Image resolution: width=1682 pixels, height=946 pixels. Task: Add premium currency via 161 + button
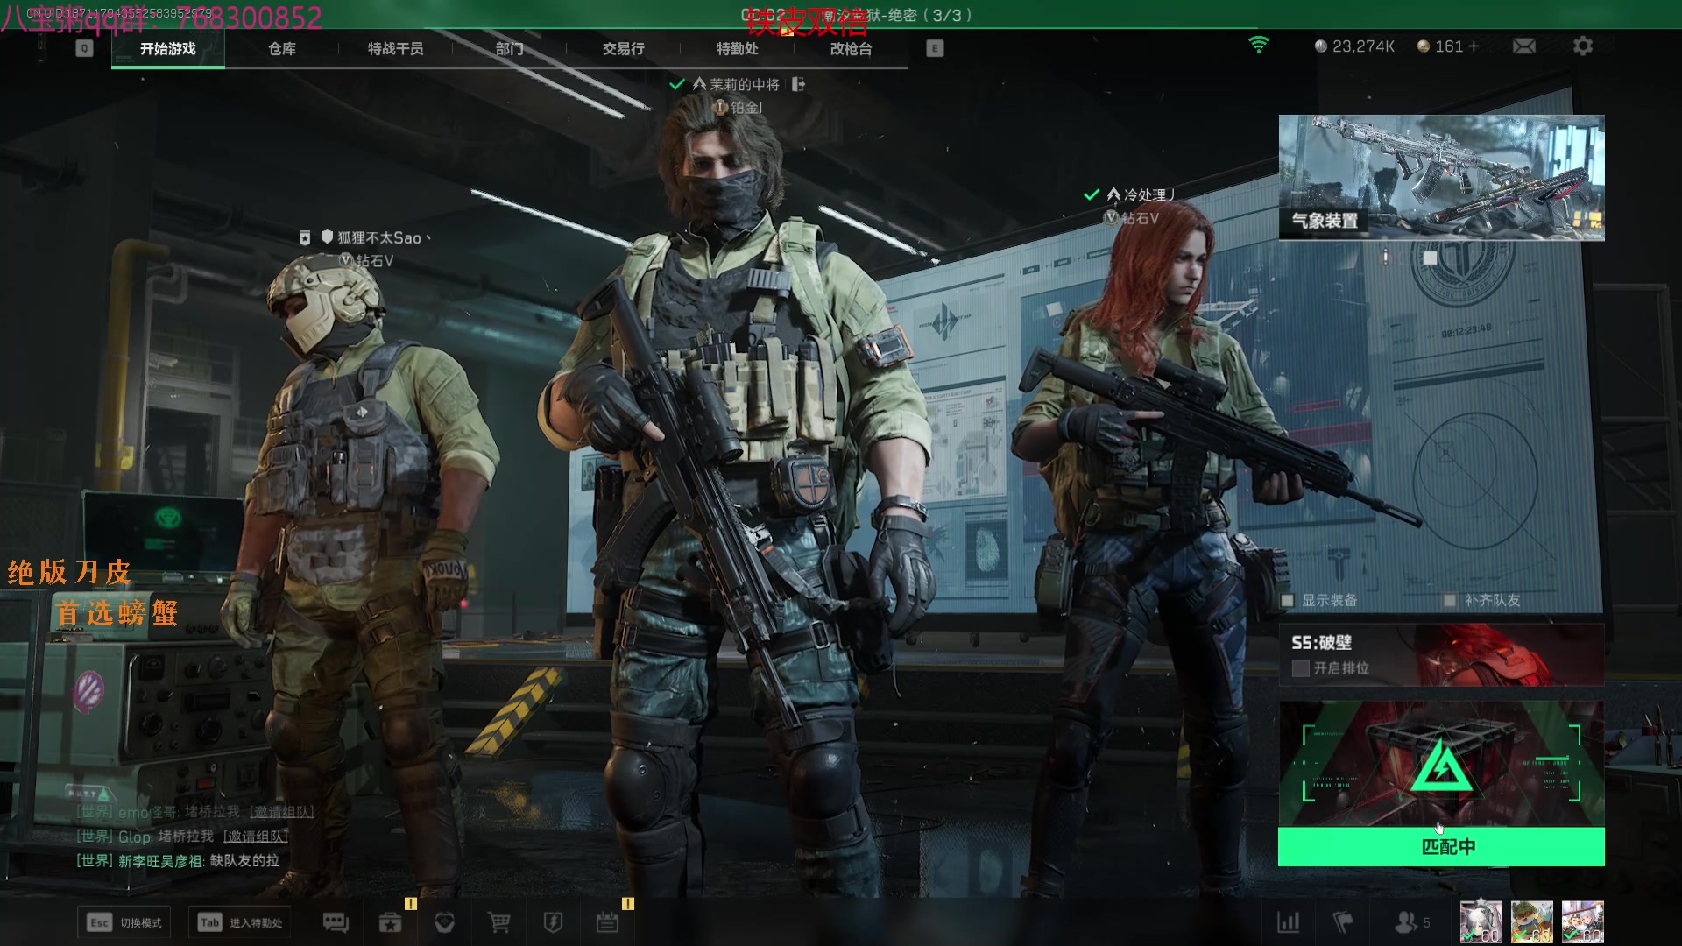[x=1448, y=46]
